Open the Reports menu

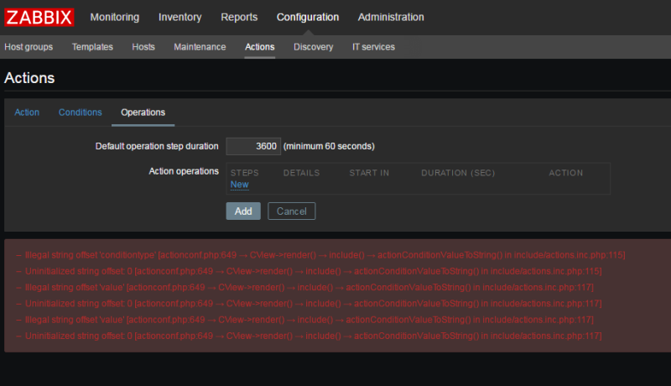(239, 17)
